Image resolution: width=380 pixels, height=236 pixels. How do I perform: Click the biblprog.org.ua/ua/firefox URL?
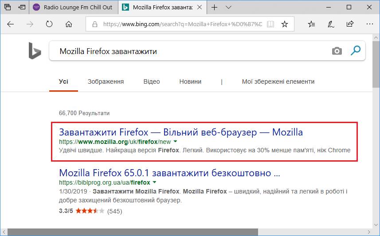coord(105,182)
